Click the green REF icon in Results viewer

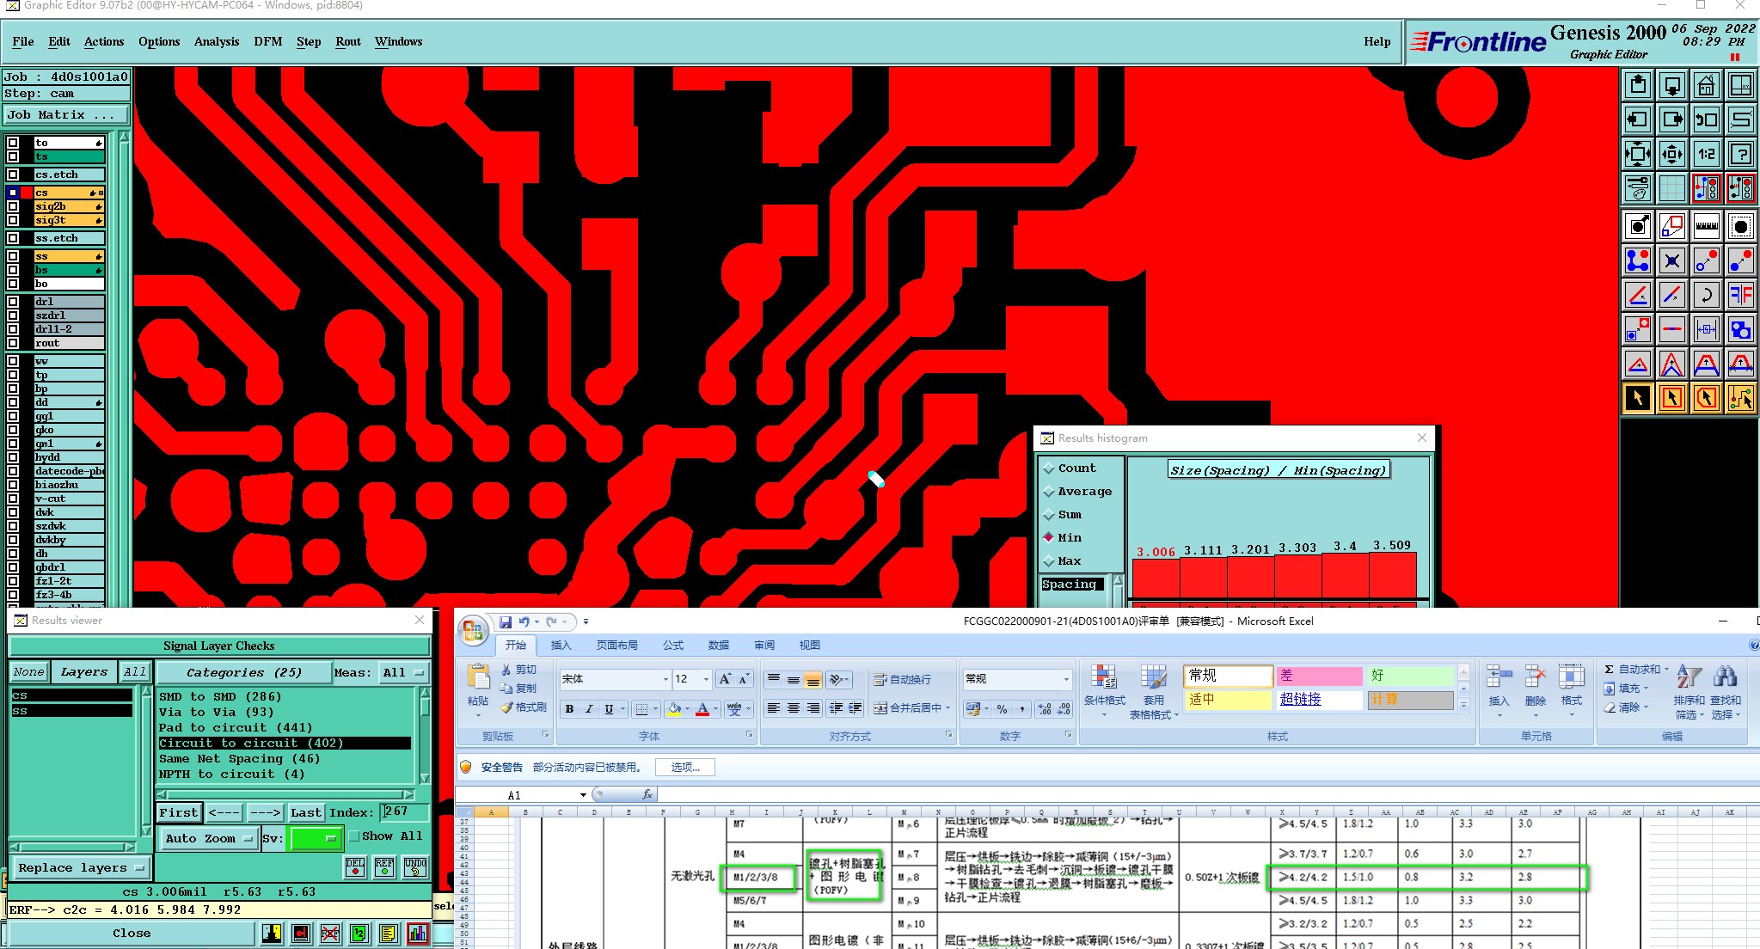coord(384,866)
